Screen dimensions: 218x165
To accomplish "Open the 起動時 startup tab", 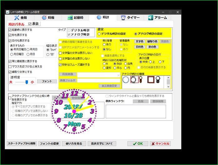I will [x=75, y=18].
